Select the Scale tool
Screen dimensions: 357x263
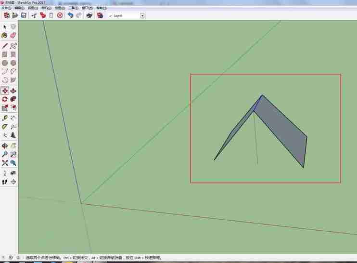pyautogui.click(x=5, y=107)
